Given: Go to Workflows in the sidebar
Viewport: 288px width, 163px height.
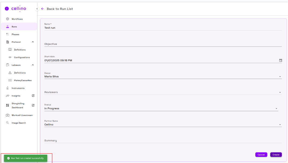Looking at the screenshot, I should [x=17, y=19].
